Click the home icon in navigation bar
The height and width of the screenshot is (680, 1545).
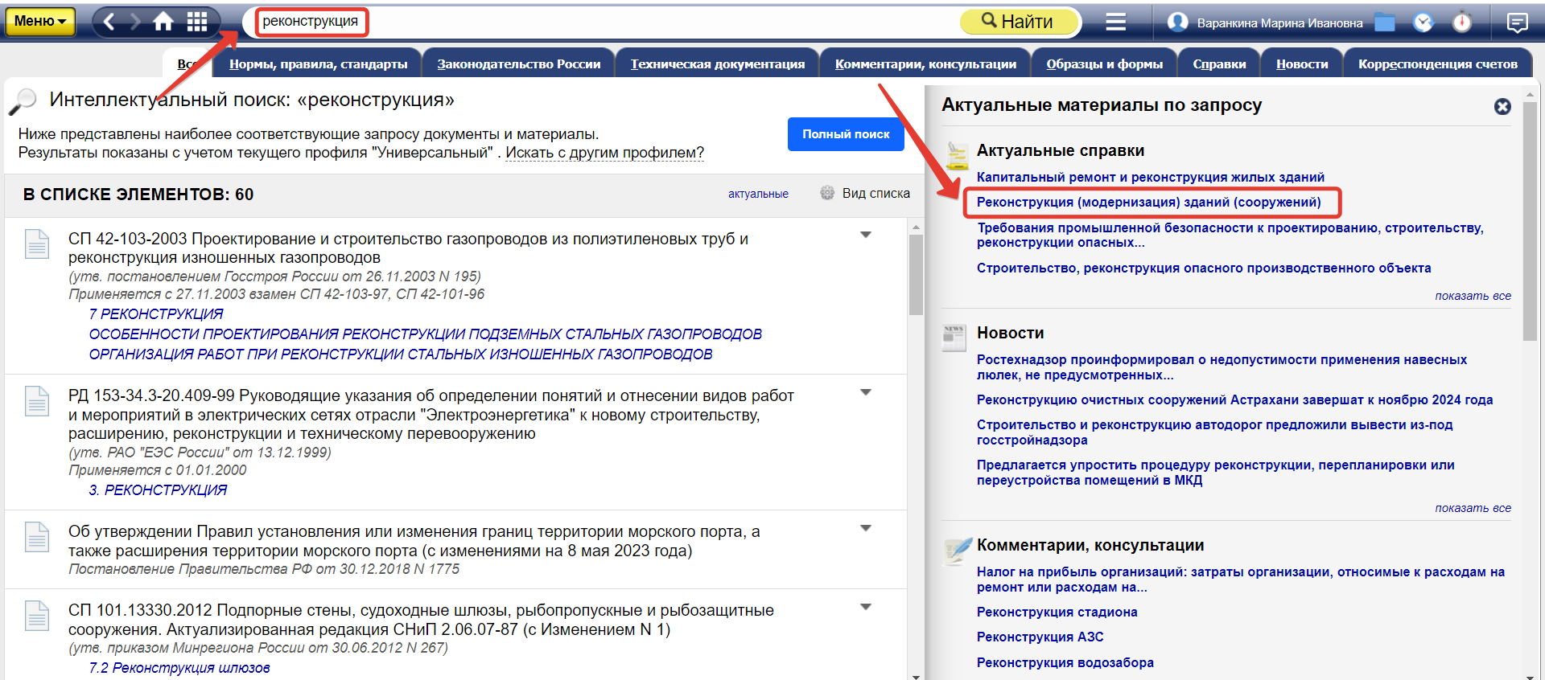click(163, 22)
